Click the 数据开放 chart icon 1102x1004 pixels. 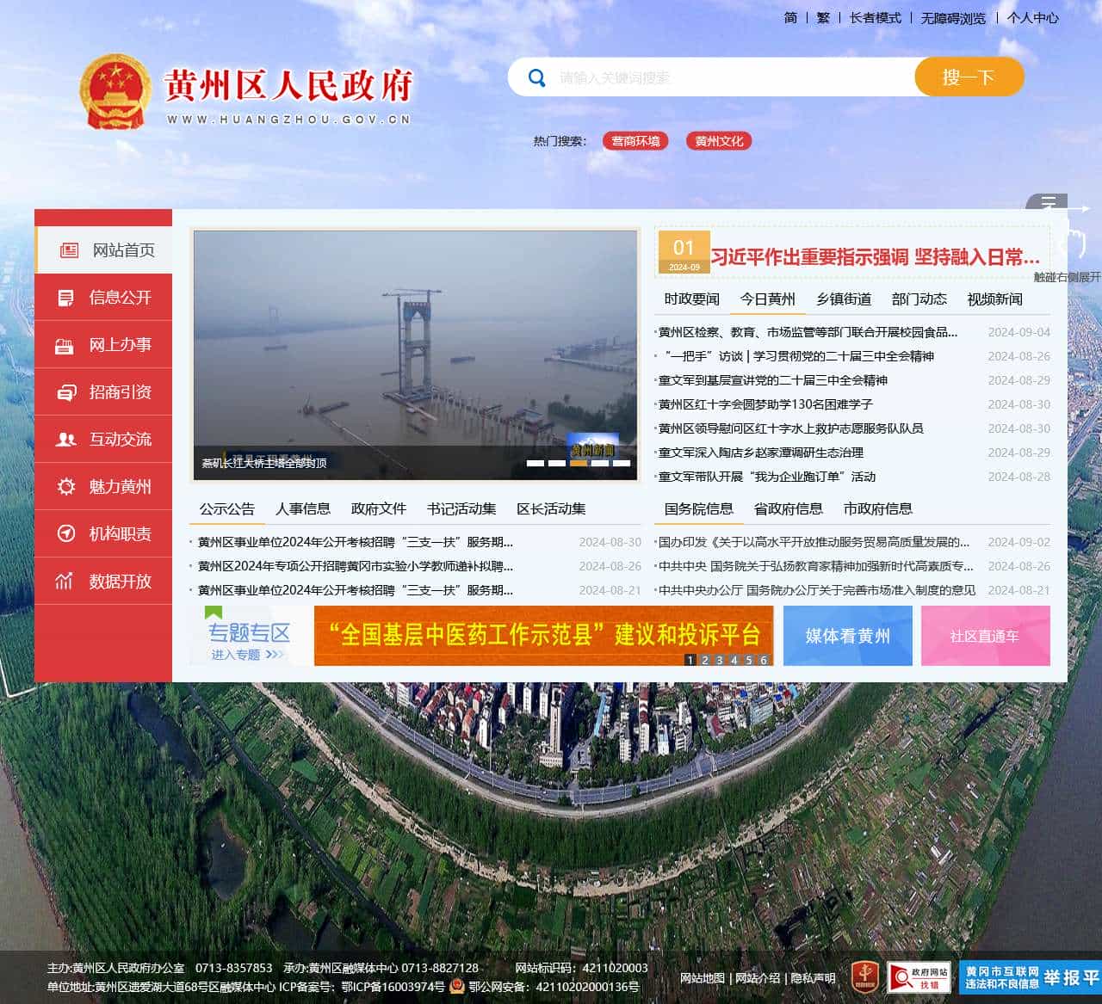[65, 582]
